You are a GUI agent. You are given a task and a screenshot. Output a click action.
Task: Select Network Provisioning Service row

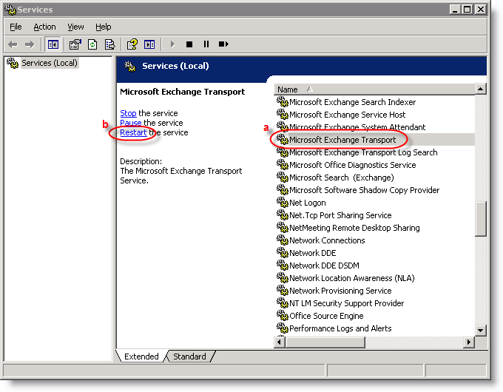tap(374, 291)
